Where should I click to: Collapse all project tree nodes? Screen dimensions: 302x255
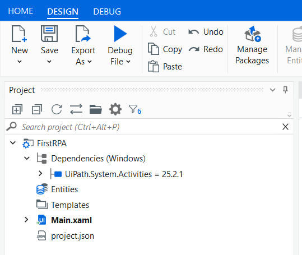click(37, 109)
